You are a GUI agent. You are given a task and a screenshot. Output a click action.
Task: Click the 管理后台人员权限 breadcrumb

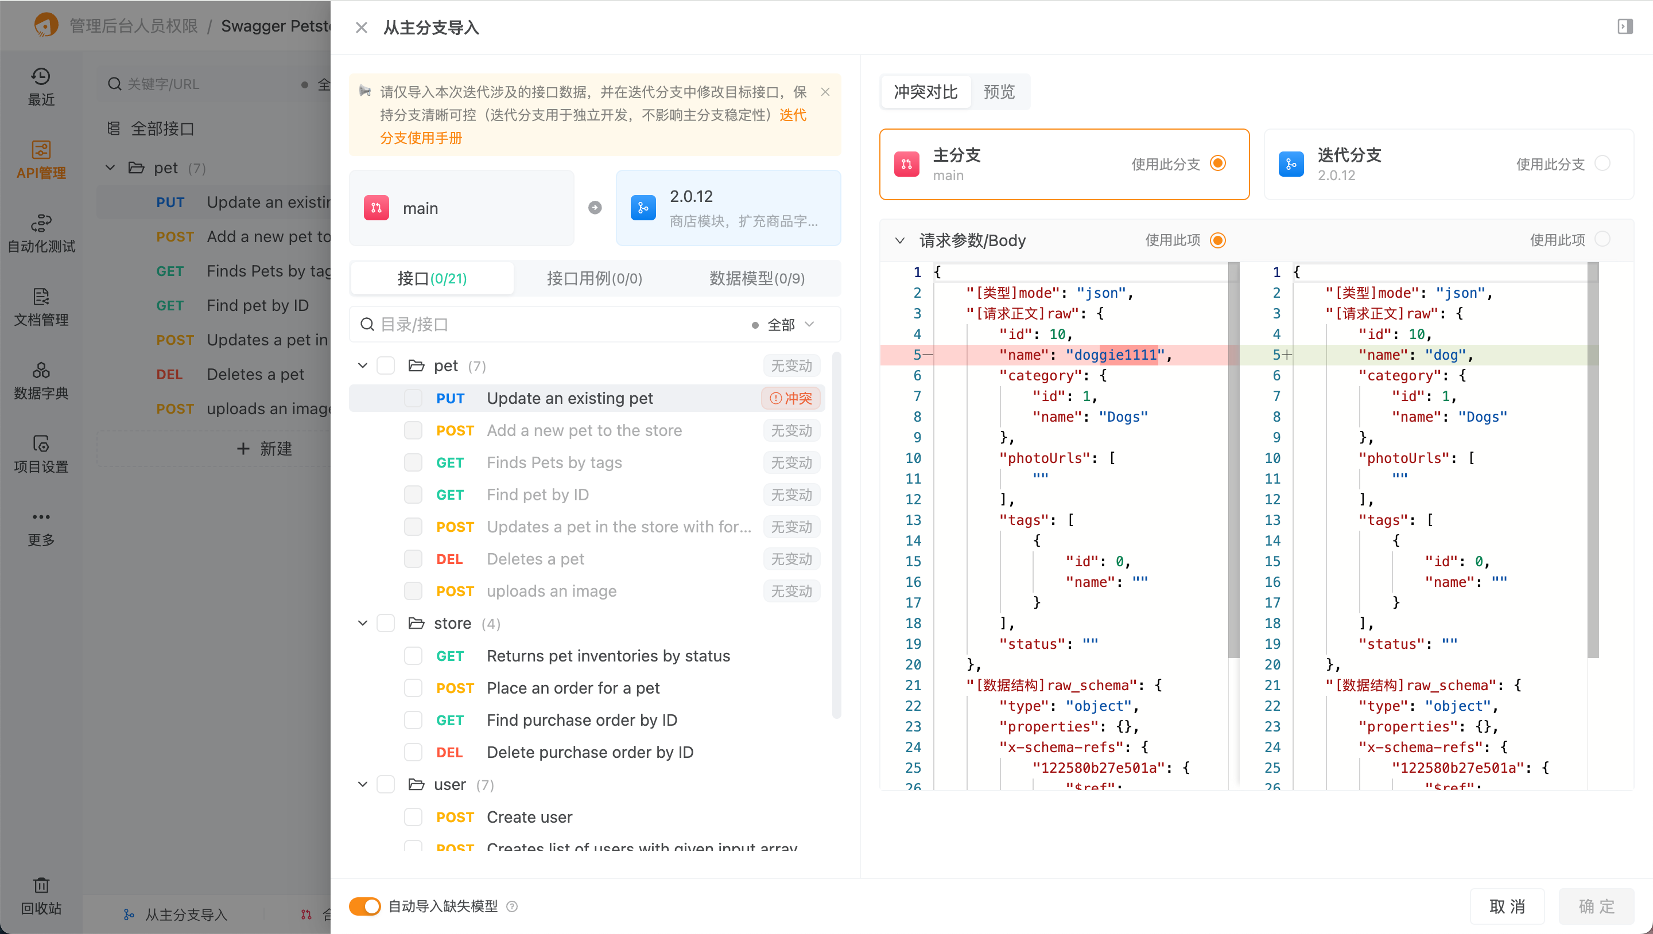coord(134,26)
